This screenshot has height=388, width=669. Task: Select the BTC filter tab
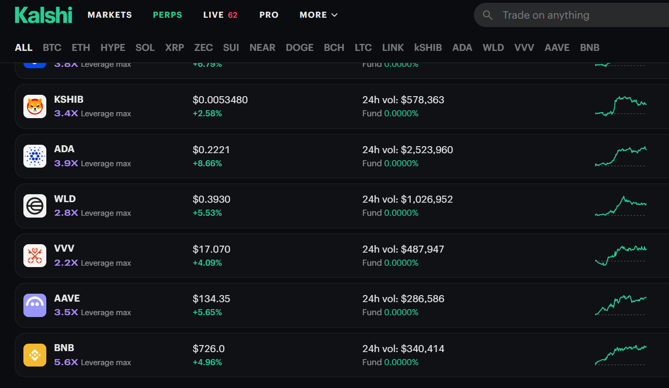tap(52, 48)
